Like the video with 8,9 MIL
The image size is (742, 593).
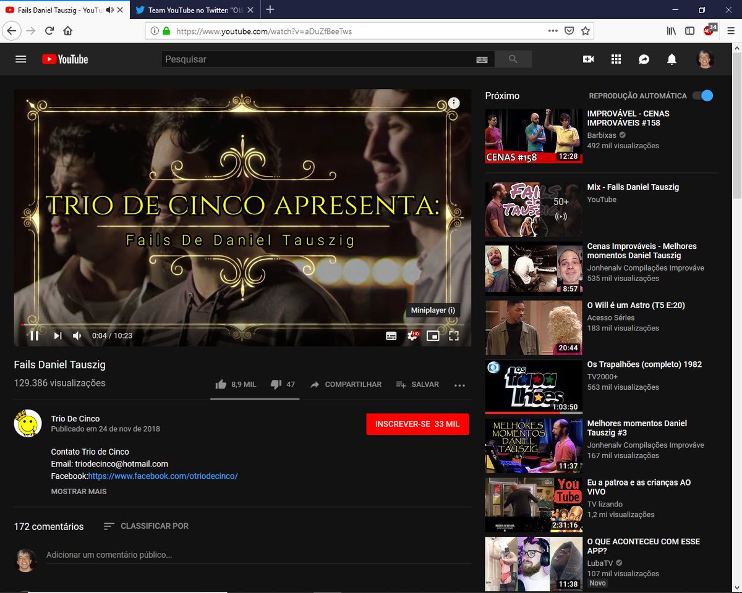click(x=235, y=384)
